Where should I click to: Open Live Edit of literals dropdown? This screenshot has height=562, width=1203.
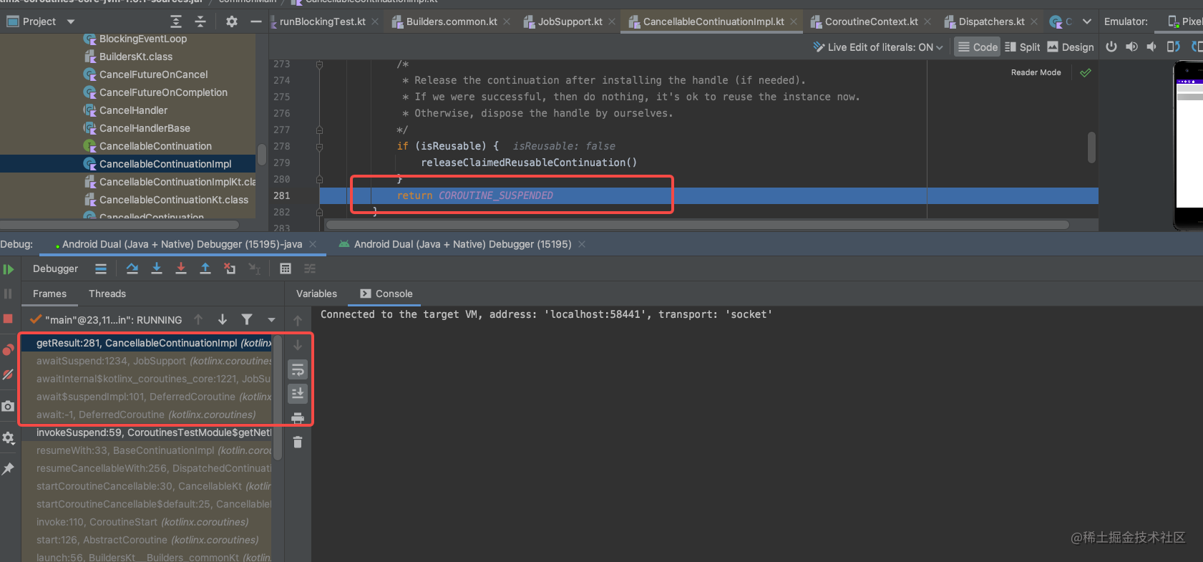coord(878,47)
